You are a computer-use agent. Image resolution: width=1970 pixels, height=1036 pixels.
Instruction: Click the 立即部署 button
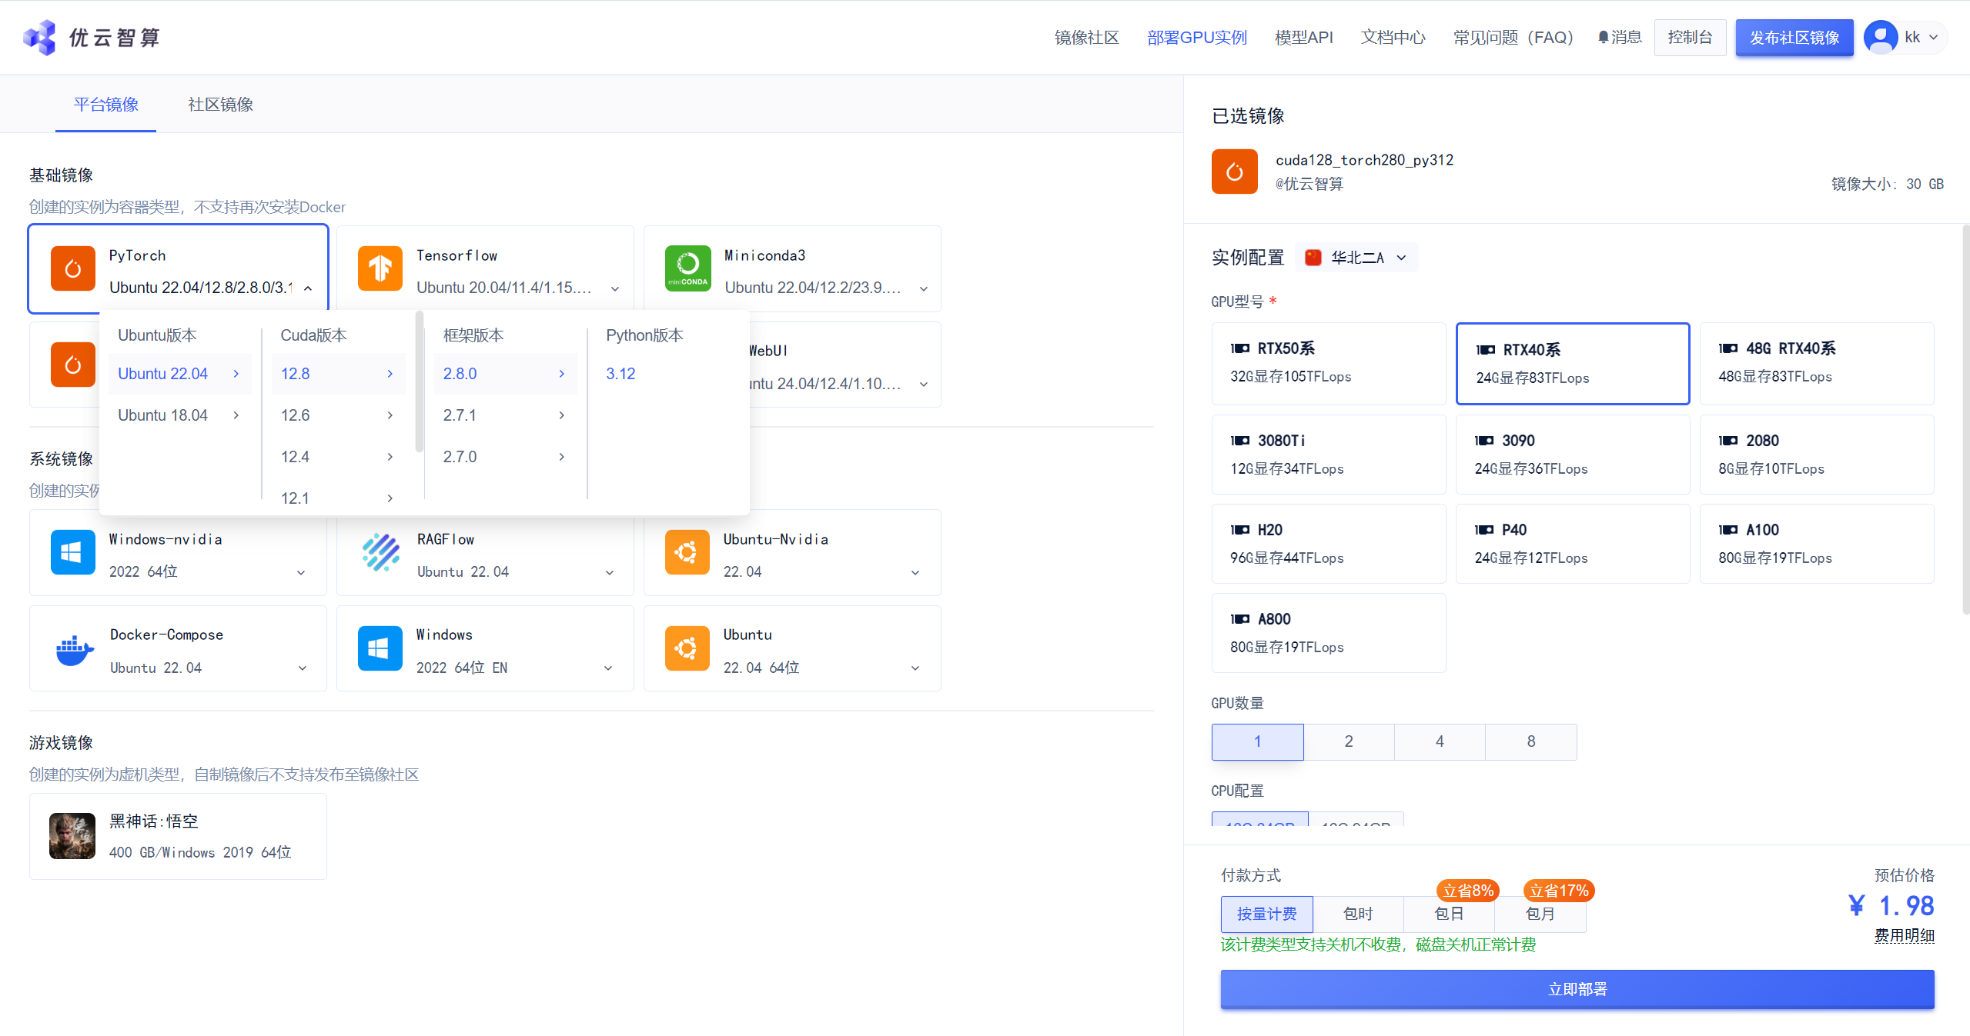(x=1577, y=989)
